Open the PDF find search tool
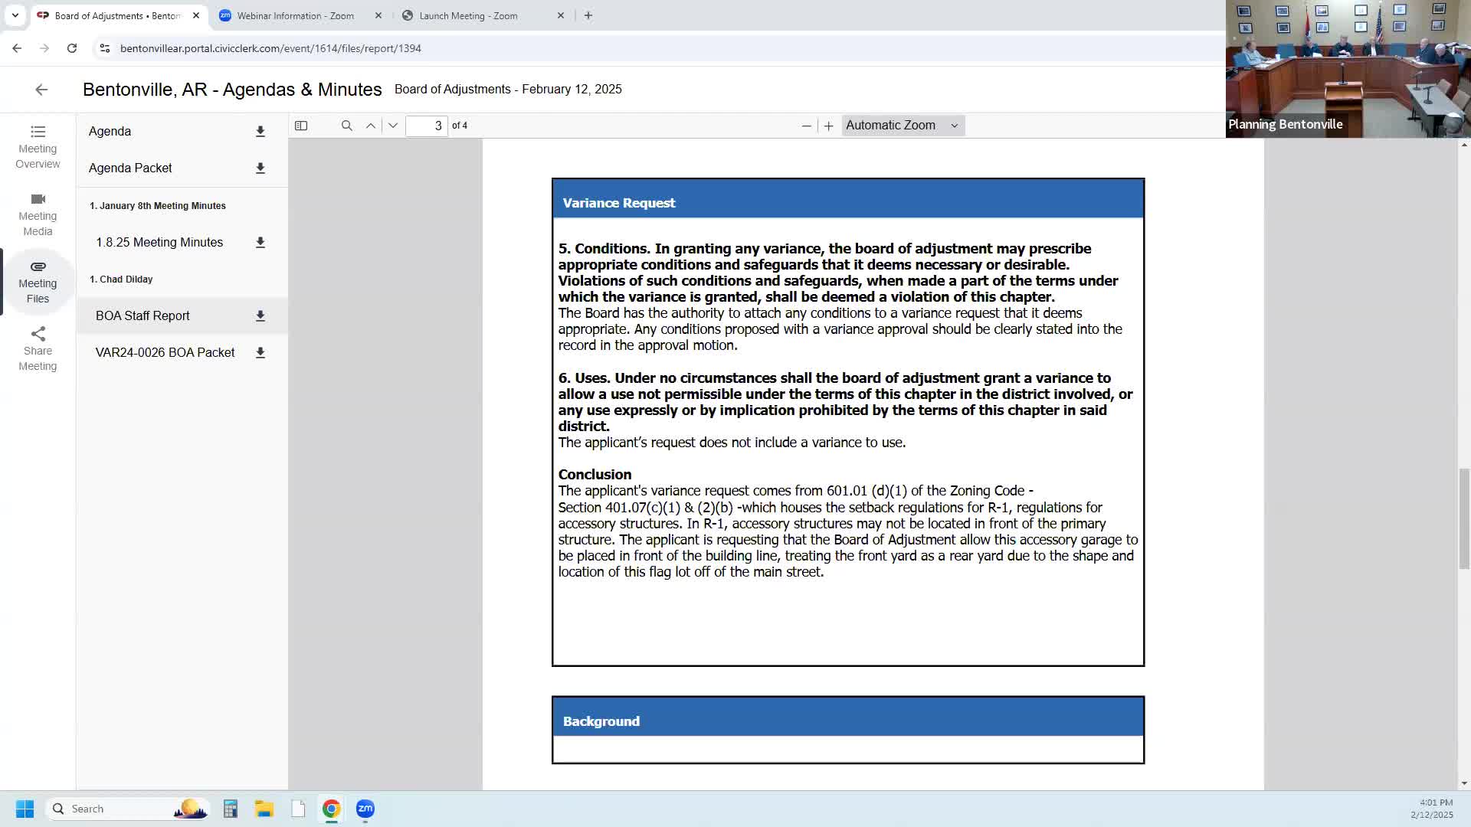 [346, 126]
